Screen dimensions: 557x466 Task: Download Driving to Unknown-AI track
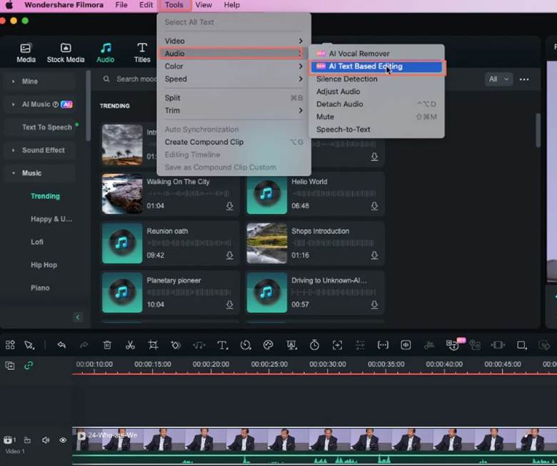(x=374, y=305)
